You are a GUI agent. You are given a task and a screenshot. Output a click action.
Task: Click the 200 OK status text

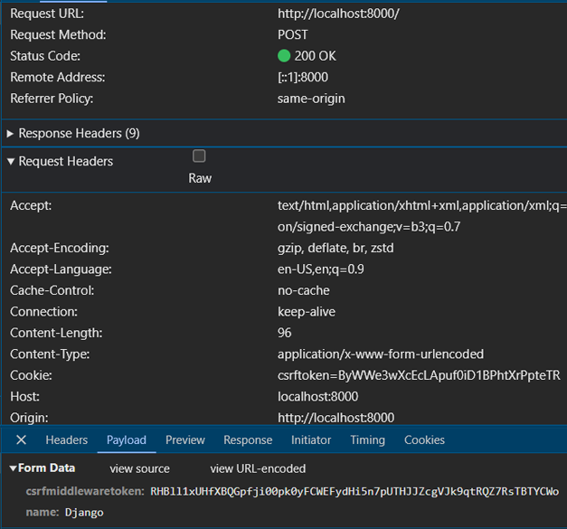[315, 56]
